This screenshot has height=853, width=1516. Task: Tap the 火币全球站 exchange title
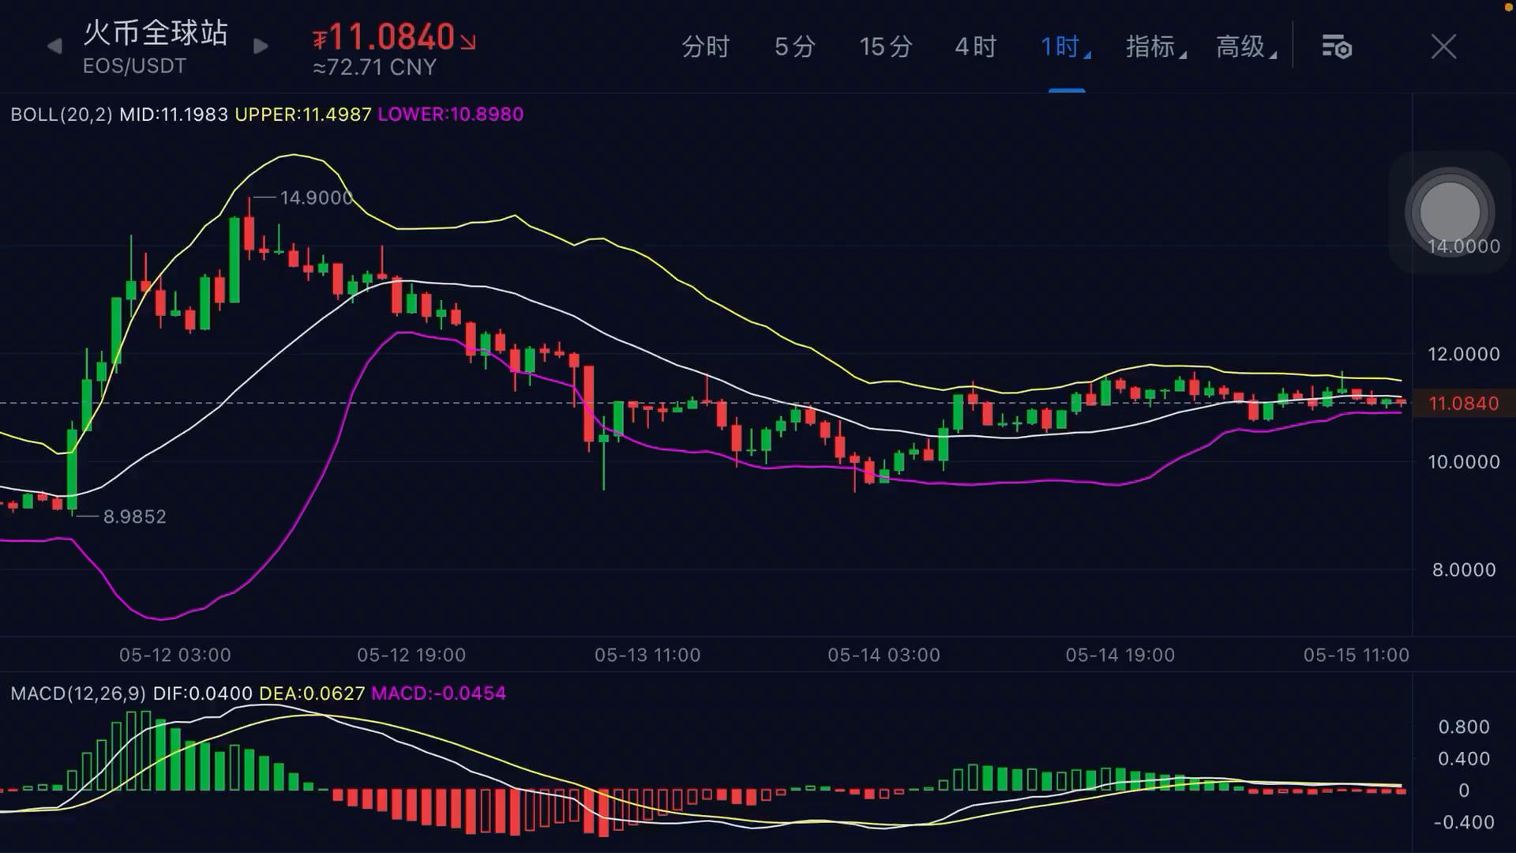[x=156, y=32]
